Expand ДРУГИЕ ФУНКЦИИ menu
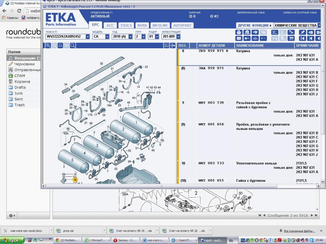326x244 pixels. pos(254,25)
